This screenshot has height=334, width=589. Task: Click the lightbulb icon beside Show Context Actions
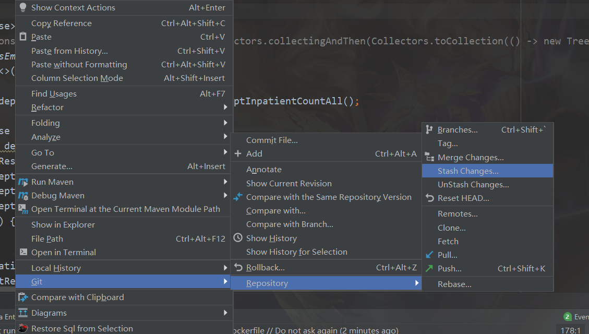(22, 8)
